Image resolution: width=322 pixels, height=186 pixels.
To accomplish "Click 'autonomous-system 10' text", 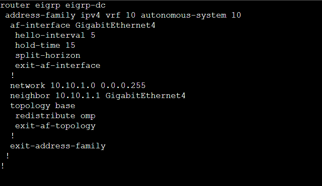I will pyautogui.click(x=191, y=15).
